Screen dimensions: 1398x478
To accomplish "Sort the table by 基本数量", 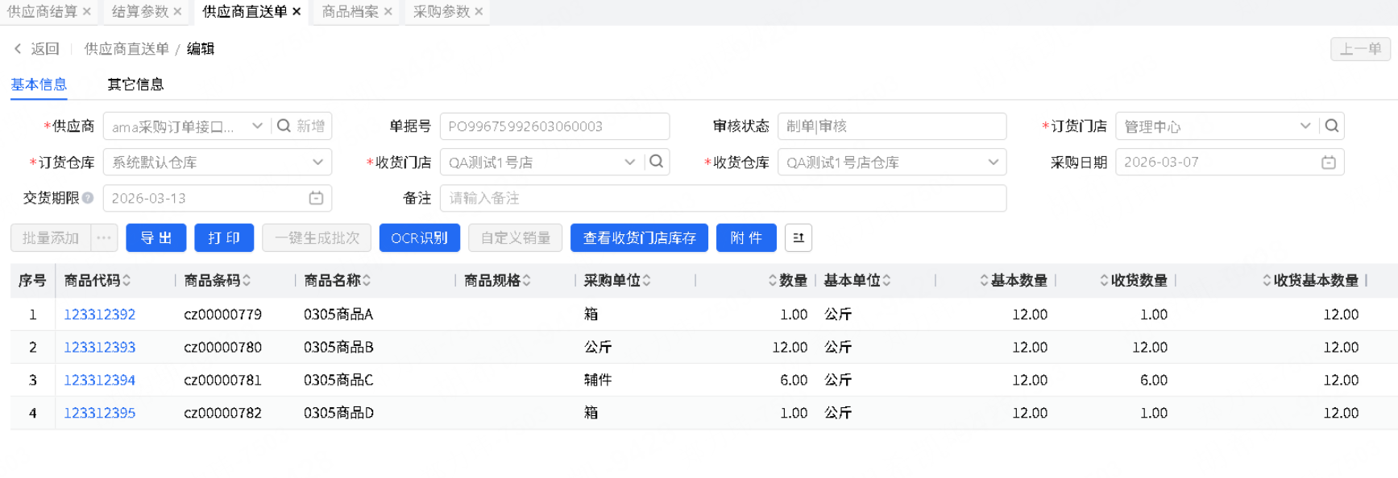I will click(x=984, y=280).
